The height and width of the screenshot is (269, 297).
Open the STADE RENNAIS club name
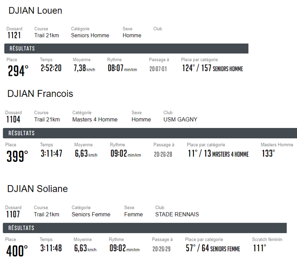click(177, 215)
